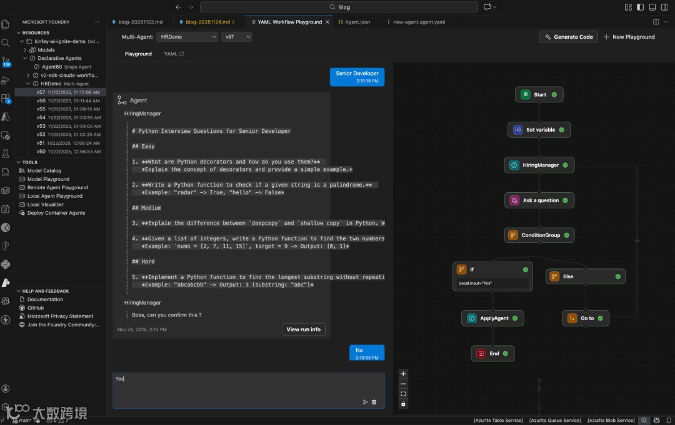Go back with the navigation arrow
This screenshot has height=425, width=675.
coord(178,7)
